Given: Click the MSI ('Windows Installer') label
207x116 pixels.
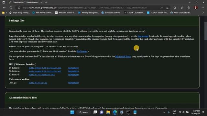Looking at the screenshot, I should pyautogui.click(x=23, y=64).
